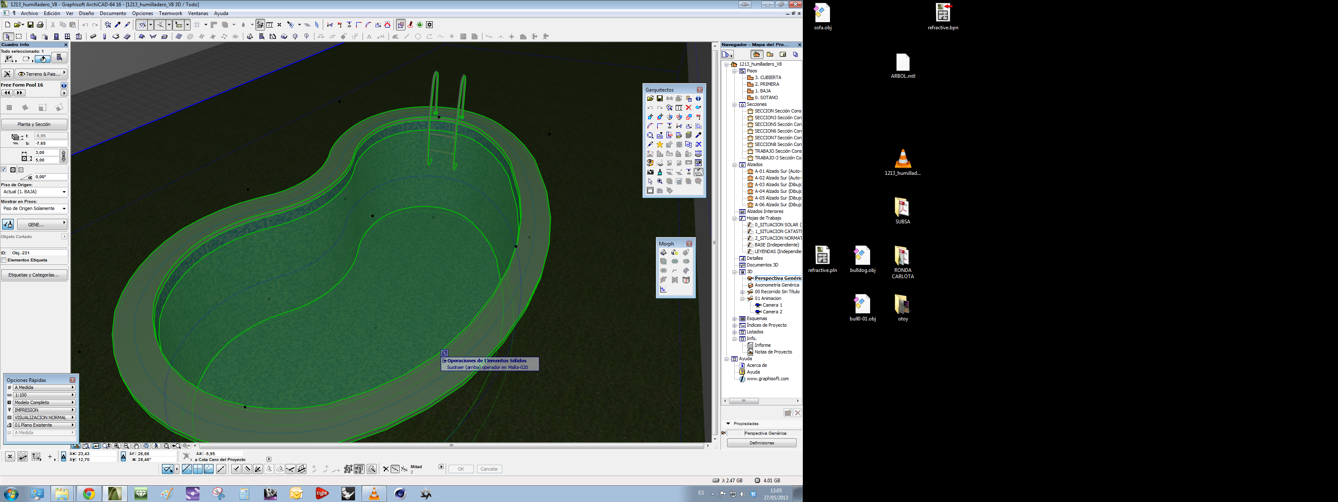Pick the Eyedropper parameter tool
Viewport: 1338px width, 502px height.
(117, 24)
